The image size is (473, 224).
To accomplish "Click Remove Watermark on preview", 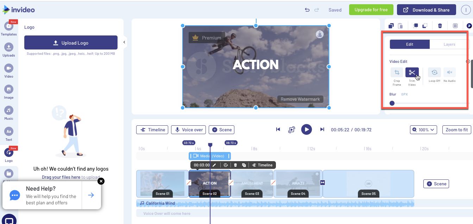I will 300,99.
